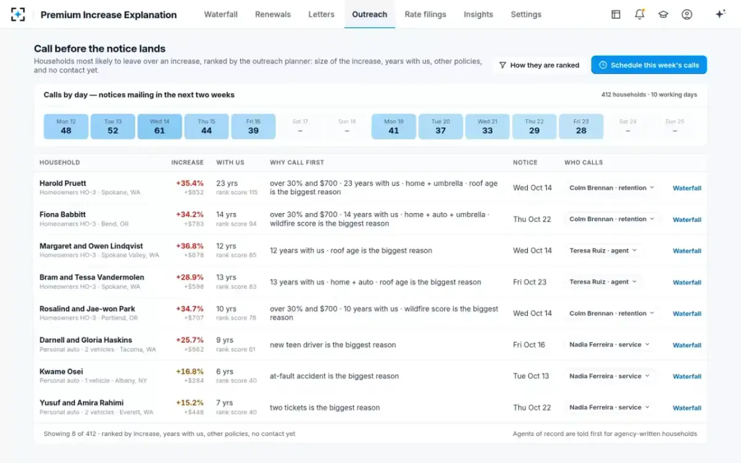Click the +16.8% increase value

pos(190,372)
